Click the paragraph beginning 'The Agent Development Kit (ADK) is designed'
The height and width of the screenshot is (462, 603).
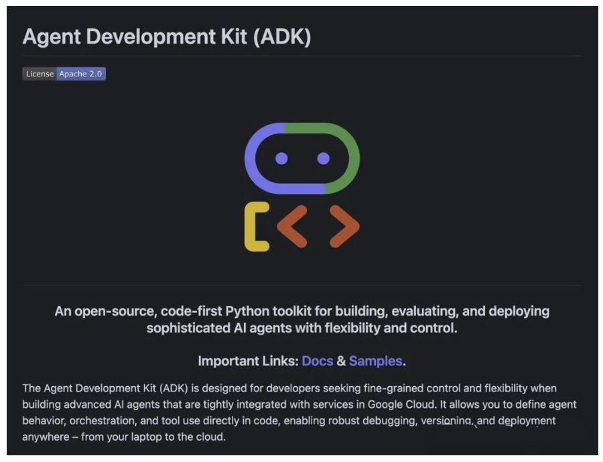pyautogui.click(x=299, y=412)
